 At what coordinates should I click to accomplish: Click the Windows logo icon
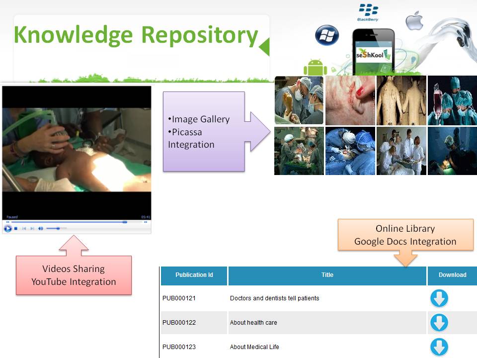point(326,35)
